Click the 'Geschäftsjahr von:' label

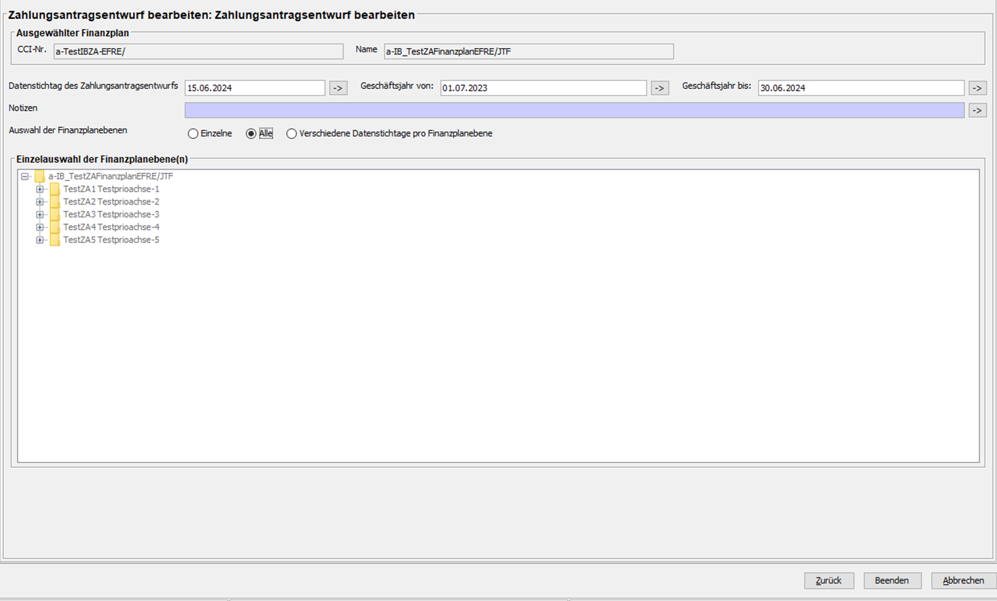pyautogui.click(x=397, y=86)
